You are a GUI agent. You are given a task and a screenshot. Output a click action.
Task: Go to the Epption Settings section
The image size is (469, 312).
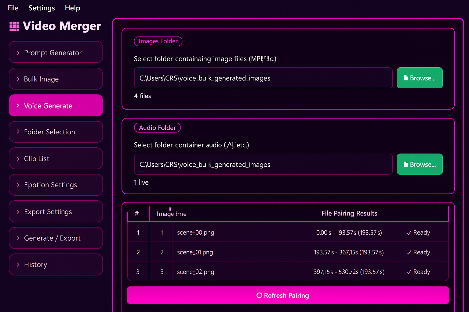pyautogui.click(x=56, y=185)
